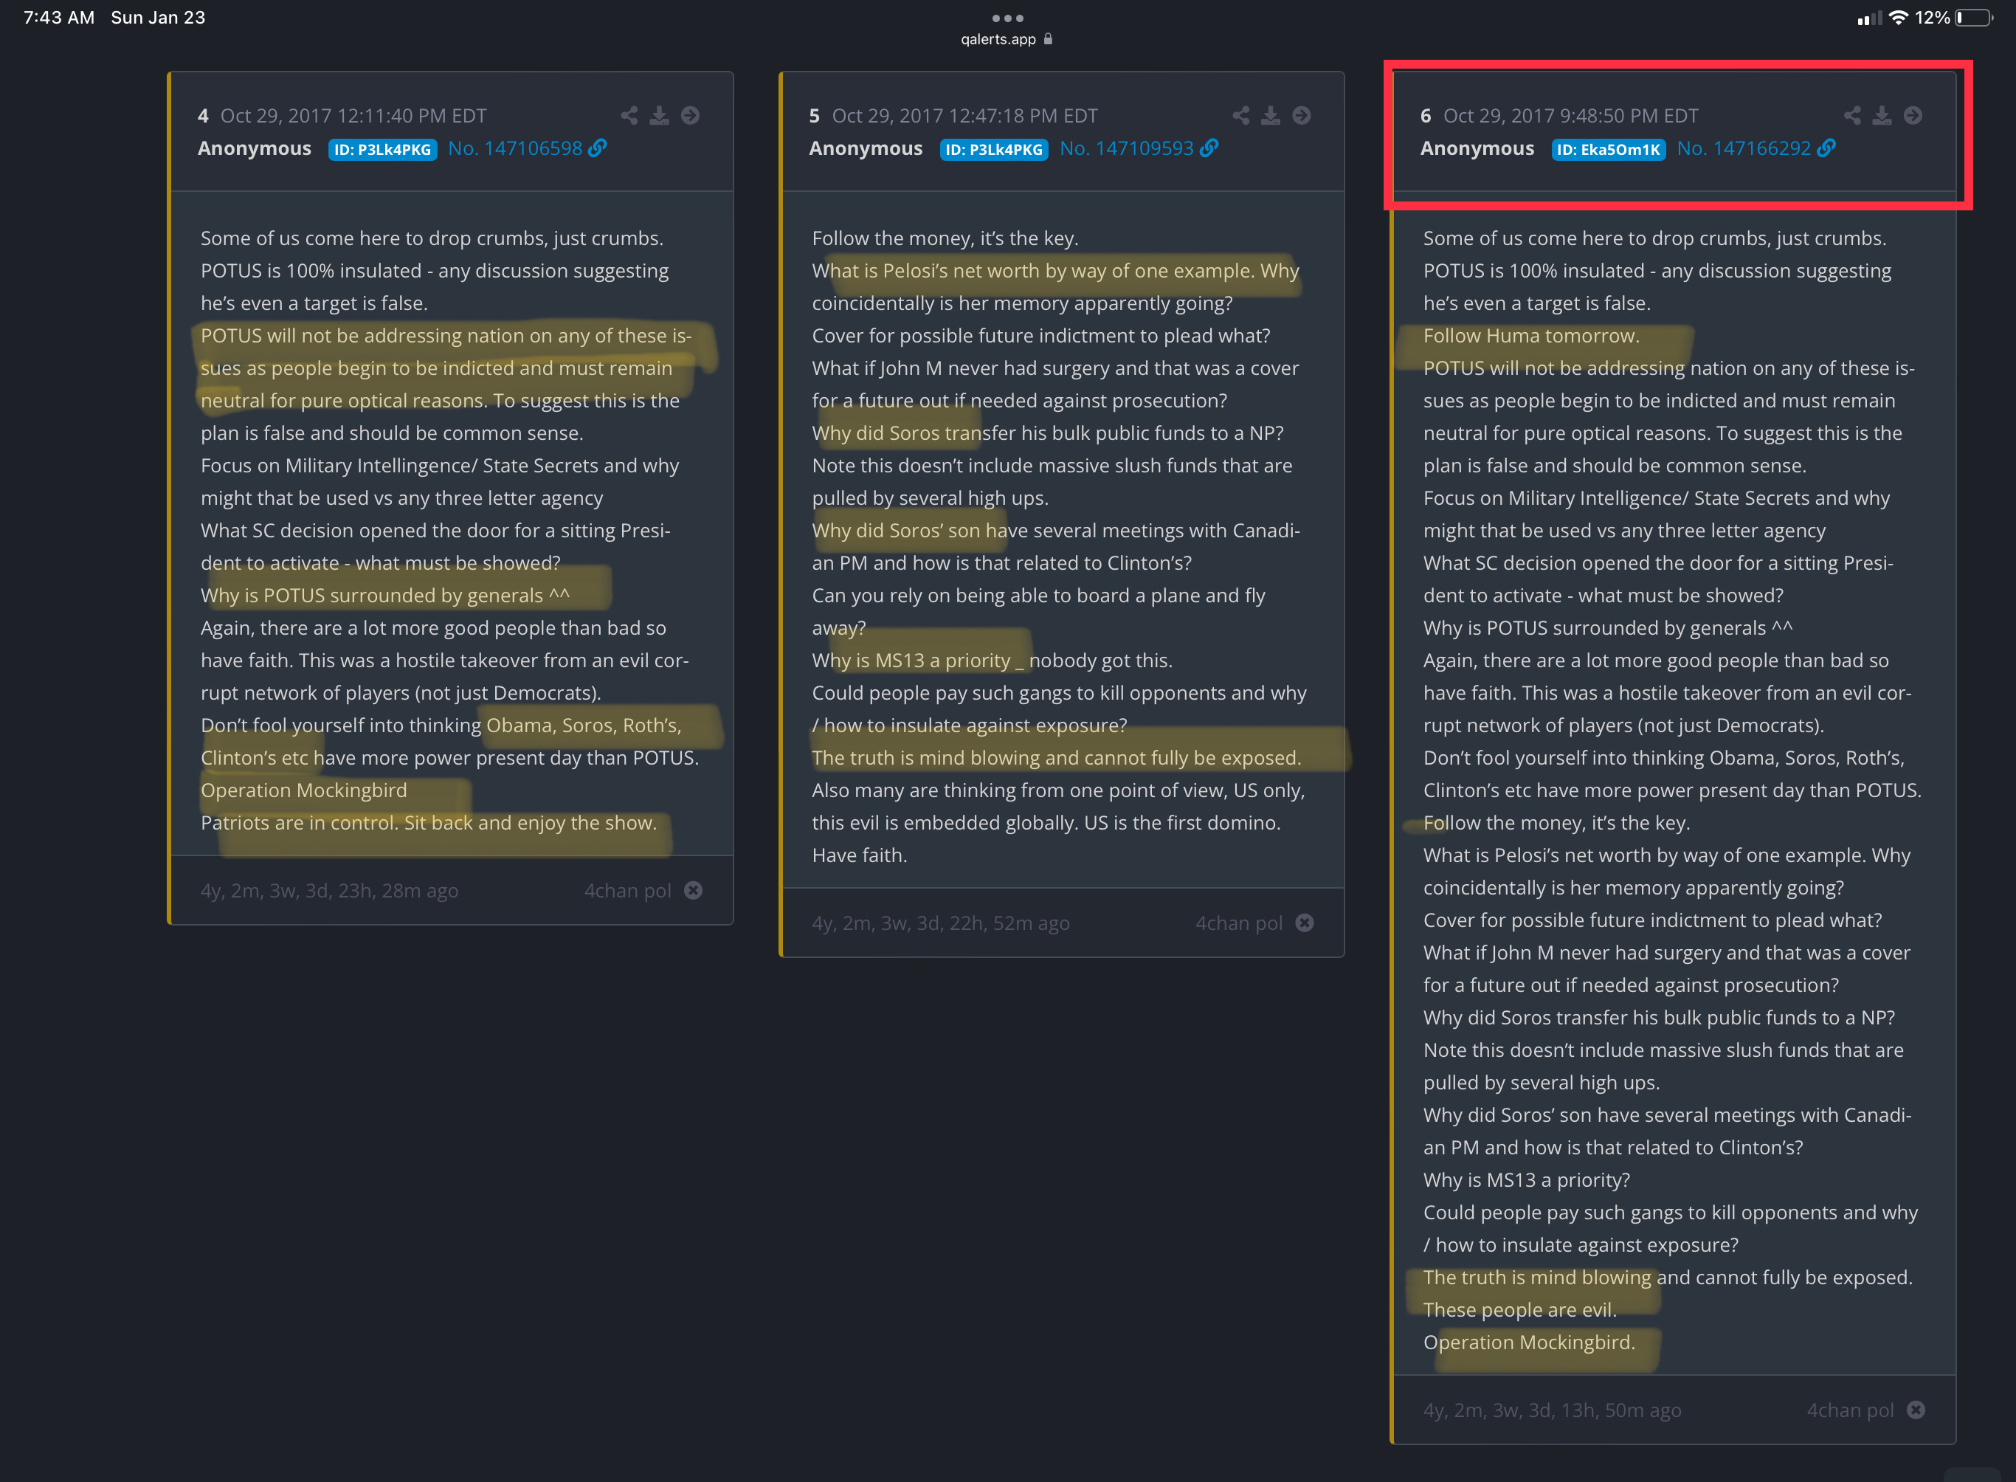Click '4y, 2m, 3w, 3d, 22h, 52m ago' text
2016x1482 pixels.
point(941,923)
